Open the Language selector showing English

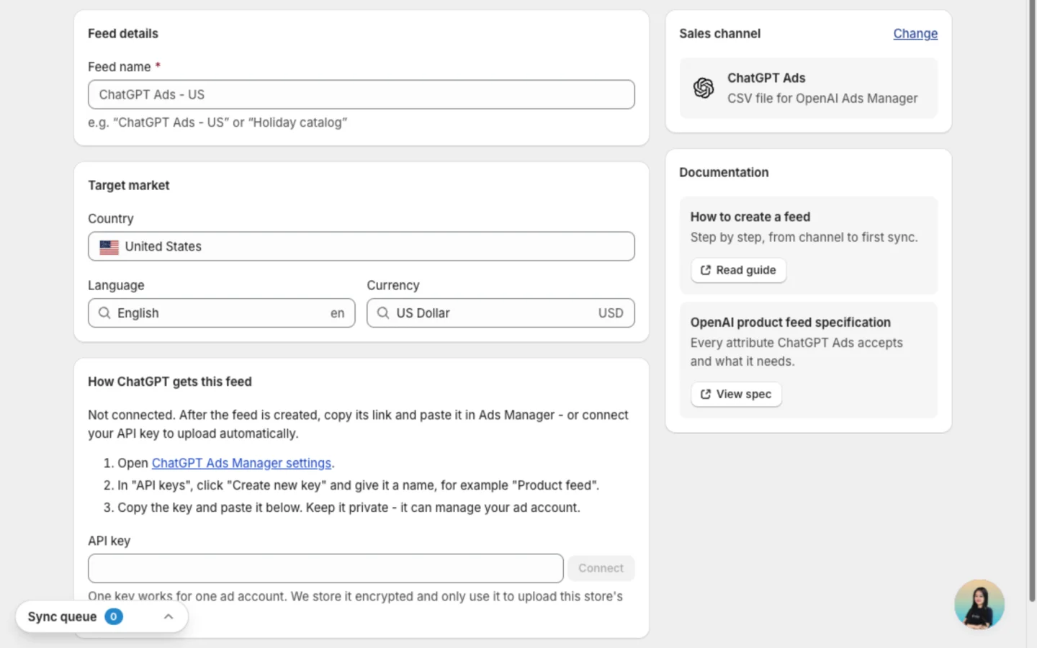click(222, 313)
